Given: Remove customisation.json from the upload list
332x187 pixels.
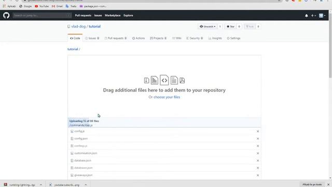Looking at the screenshot, I should (x=258, y=153).
